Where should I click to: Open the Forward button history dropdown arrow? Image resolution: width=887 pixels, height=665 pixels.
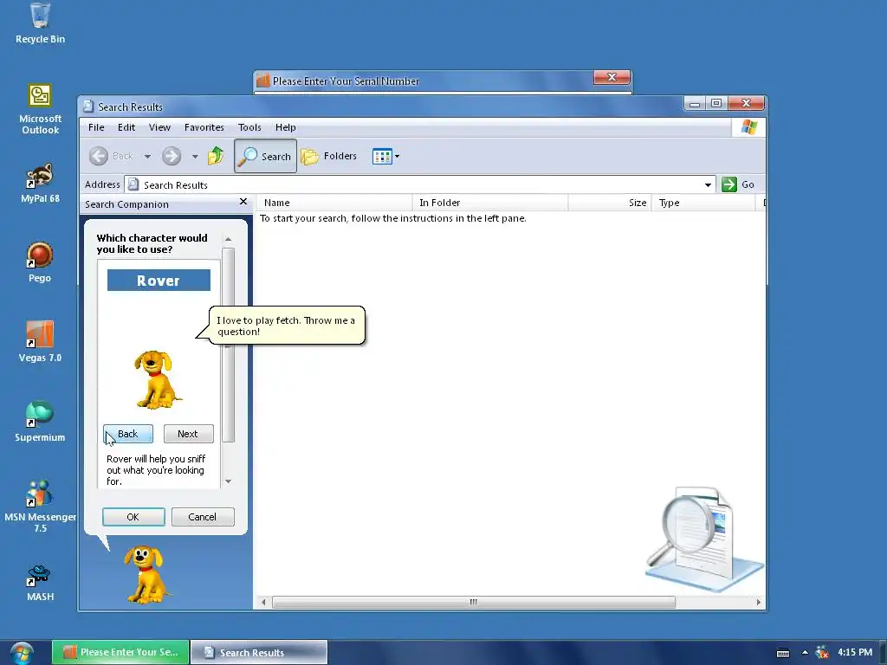click(x=195, y=156)
